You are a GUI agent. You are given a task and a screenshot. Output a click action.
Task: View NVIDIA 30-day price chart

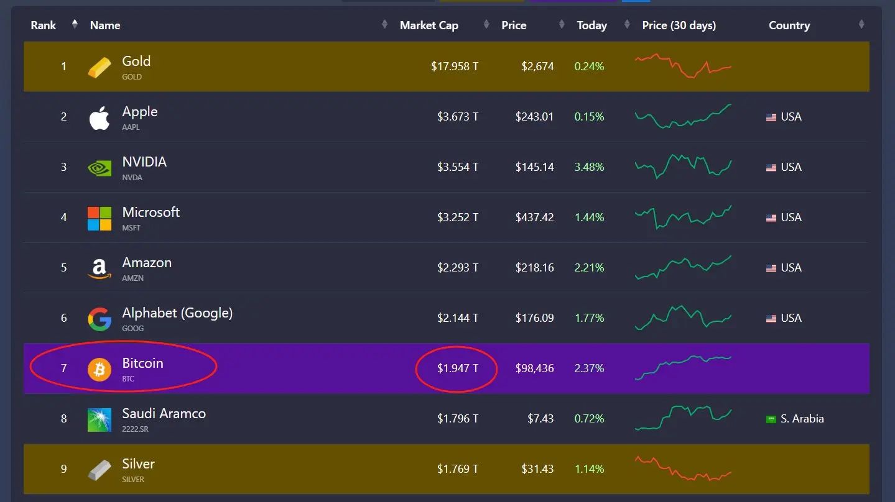tap(683, 167)
